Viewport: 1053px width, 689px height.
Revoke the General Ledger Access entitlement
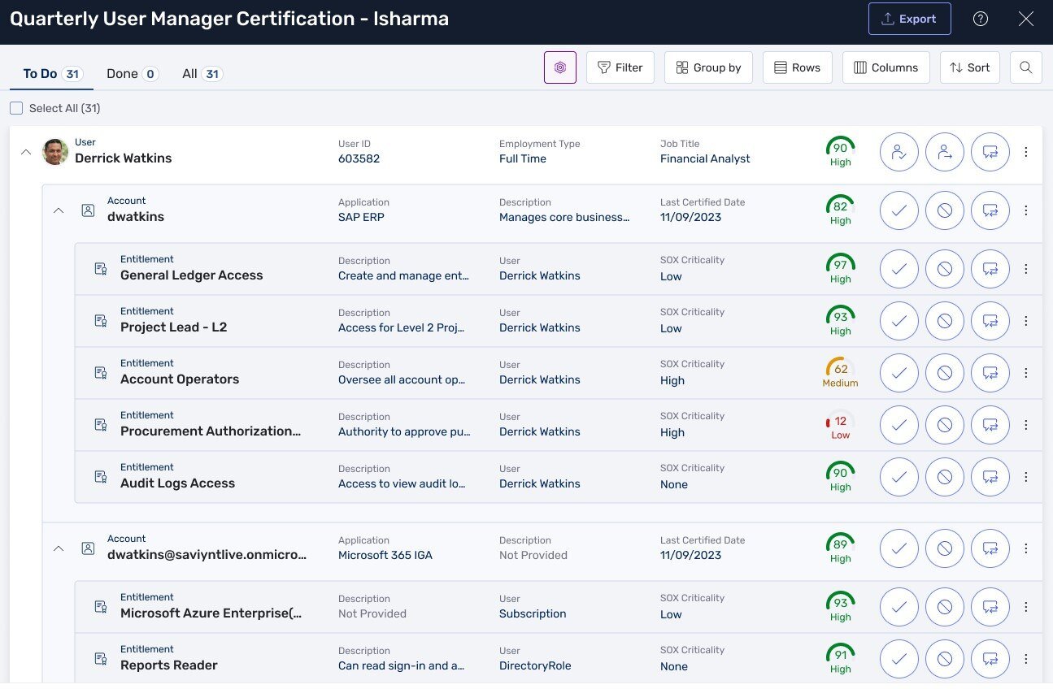[x=945, y=268]
